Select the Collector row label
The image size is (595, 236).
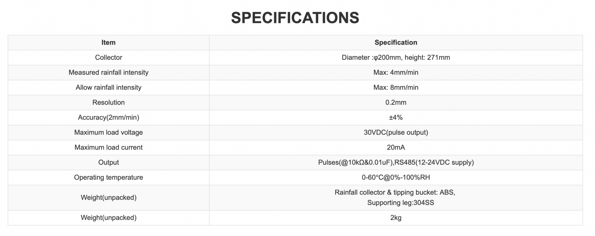click(108, 57)
